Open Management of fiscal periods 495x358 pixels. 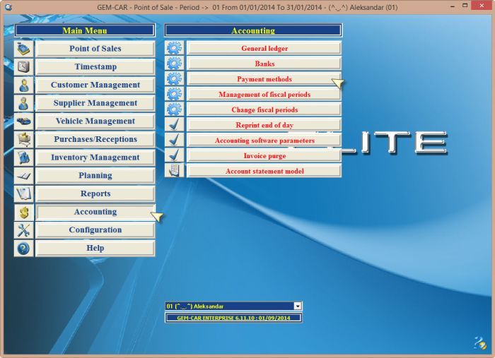point(264,94)
